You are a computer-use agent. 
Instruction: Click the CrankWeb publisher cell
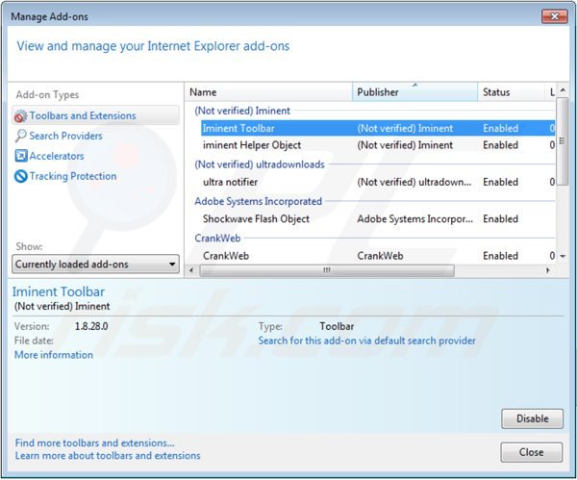[x=380, y=256]
